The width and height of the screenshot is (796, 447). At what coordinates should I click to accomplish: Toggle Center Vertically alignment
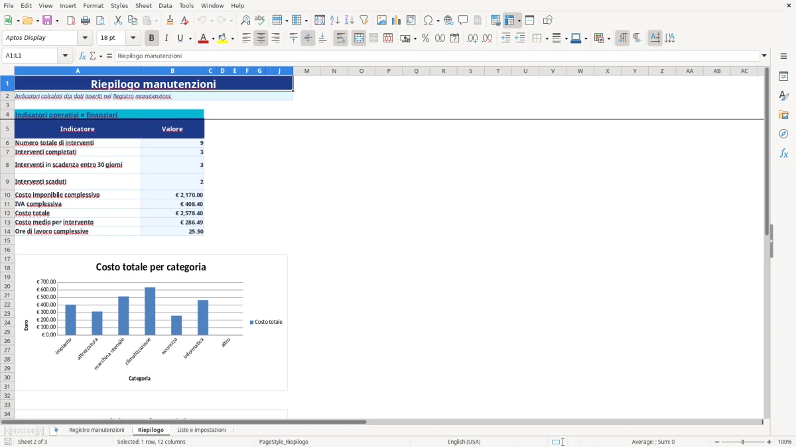click(x=308, y=38)
